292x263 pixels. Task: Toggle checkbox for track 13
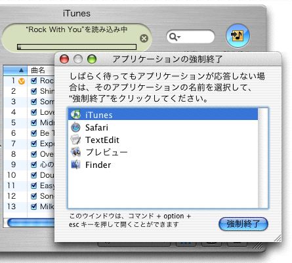[x=33, y=207]
